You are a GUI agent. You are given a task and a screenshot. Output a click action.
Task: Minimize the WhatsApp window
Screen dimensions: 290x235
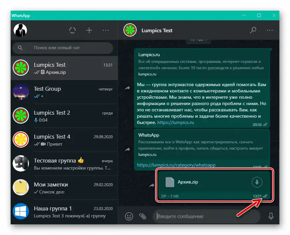pyautogui.click(x=244, y=15)
